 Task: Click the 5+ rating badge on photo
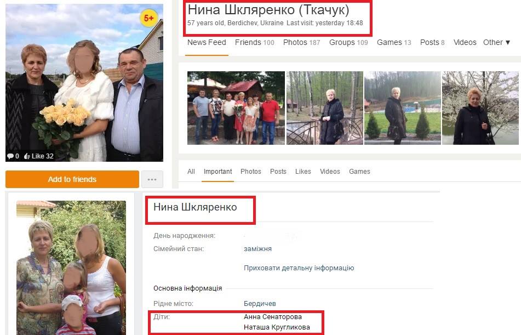(x=148, y=18)
